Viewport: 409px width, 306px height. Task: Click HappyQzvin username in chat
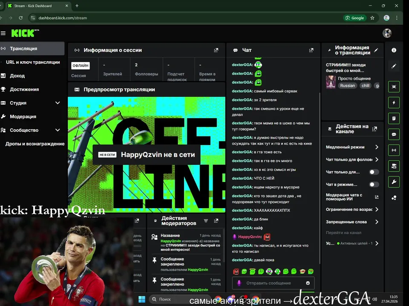tap(250, 237)
